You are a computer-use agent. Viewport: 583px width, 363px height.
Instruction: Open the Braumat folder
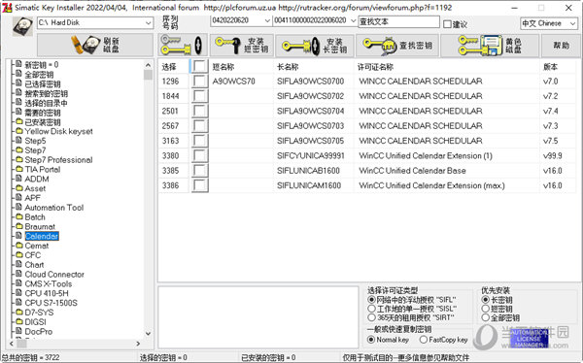click(x=40, y=227)
